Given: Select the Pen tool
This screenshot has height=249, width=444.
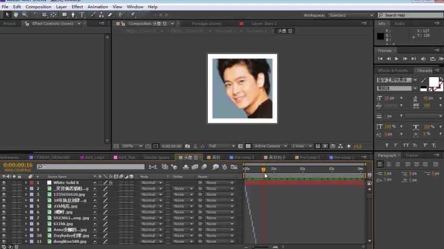Looking at the screenshot, I should point(73,15).
